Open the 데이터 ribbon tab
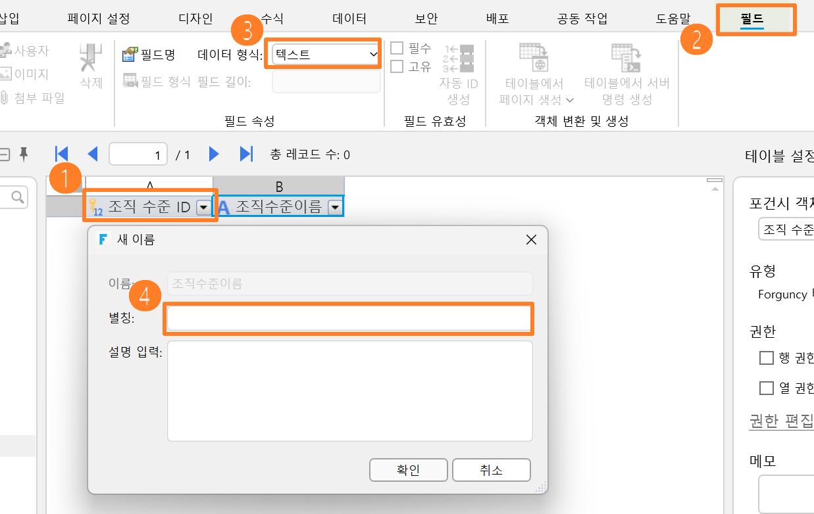This screenshot has height=514, width=814. (349, 18)
